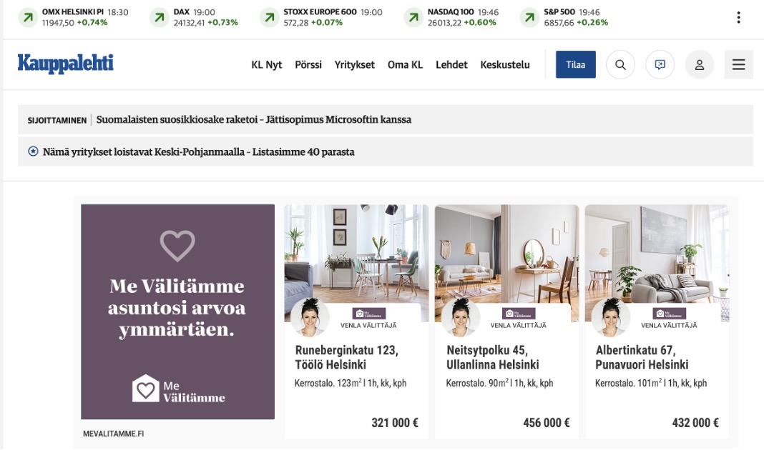Select the Keskustelu navigation item
The width and height of the screenshot is (764, 450).
tap(505, 65)
